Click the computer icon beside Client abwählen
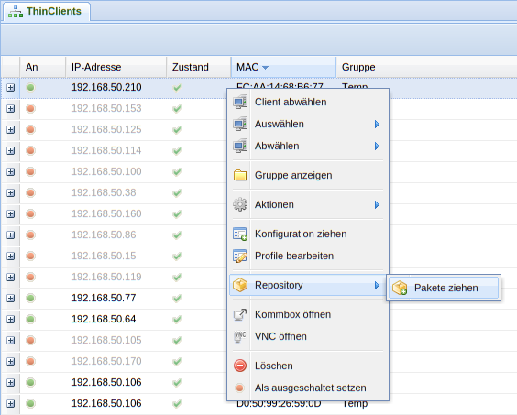 tap(240, 102)
